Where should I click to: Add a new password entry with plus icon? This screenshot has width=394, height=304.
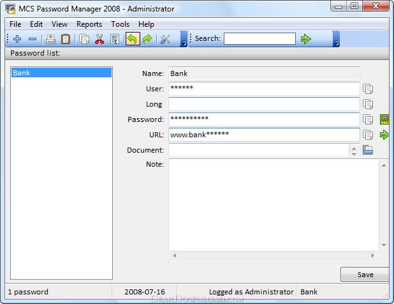pos(17,39)
